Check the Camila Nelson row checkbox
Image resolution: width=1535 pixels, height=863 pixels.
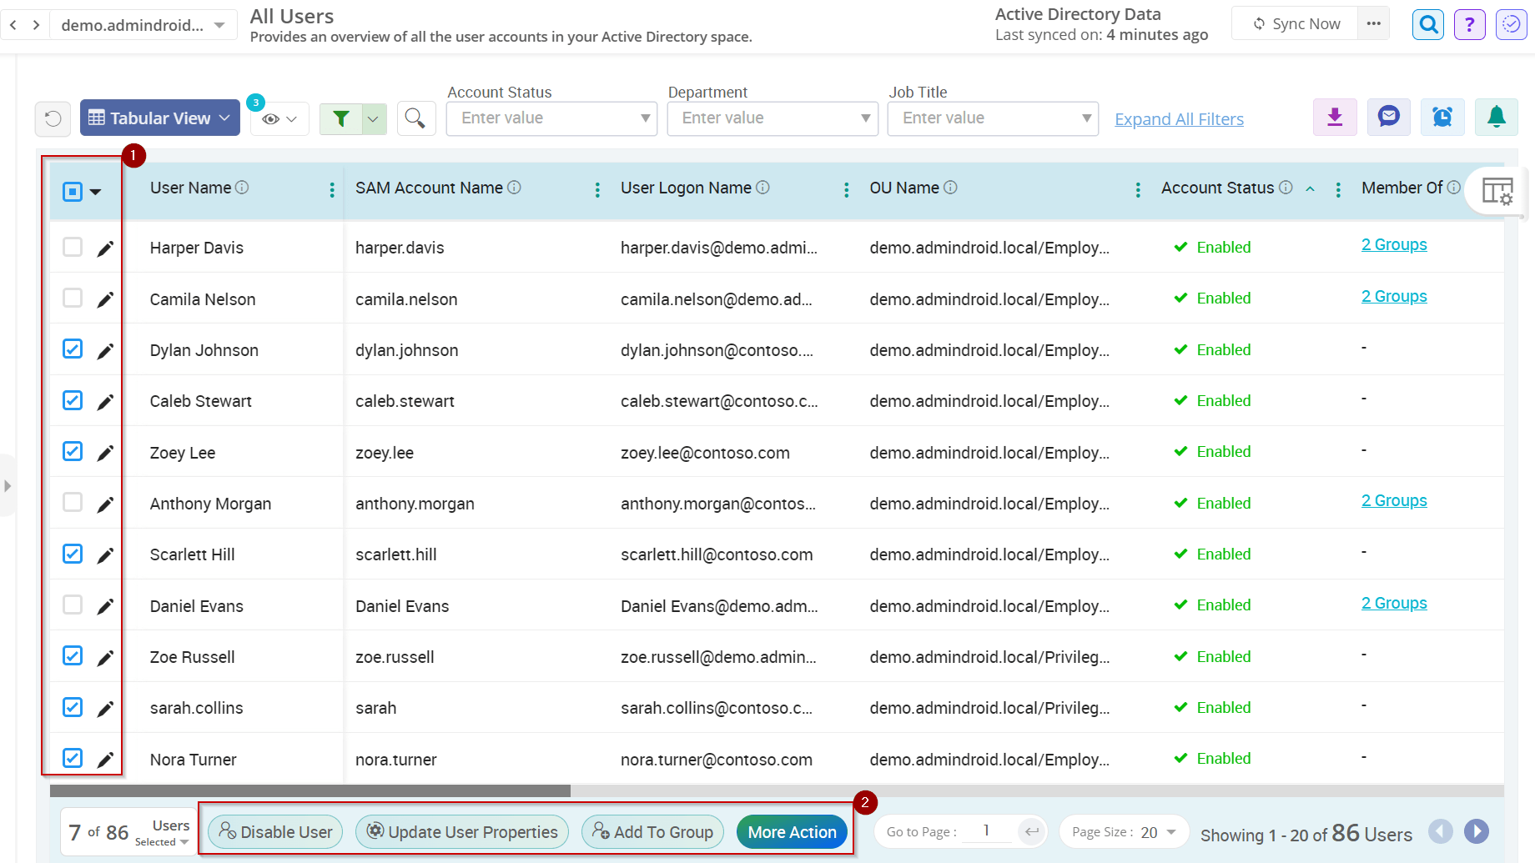[x=73, y=298]
